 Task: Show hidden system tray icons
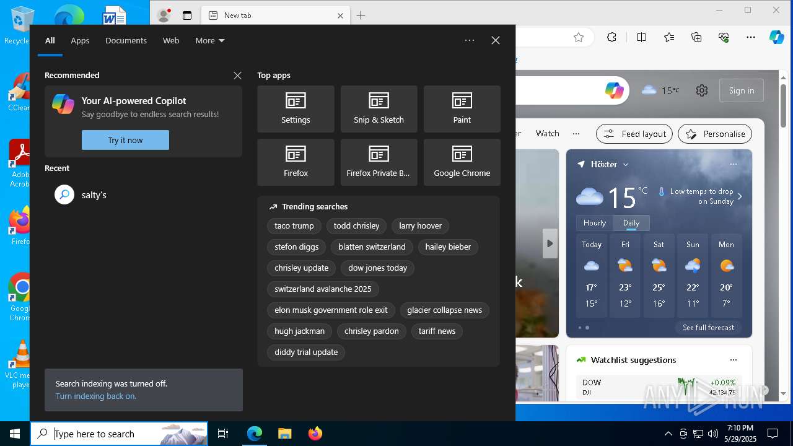pos(668,434)
